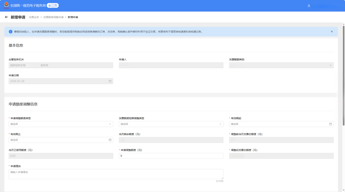The height and width of the screenshot is (192, 345).
Task: Click the 有效期止 date field
Action: [x=61, y=140]
